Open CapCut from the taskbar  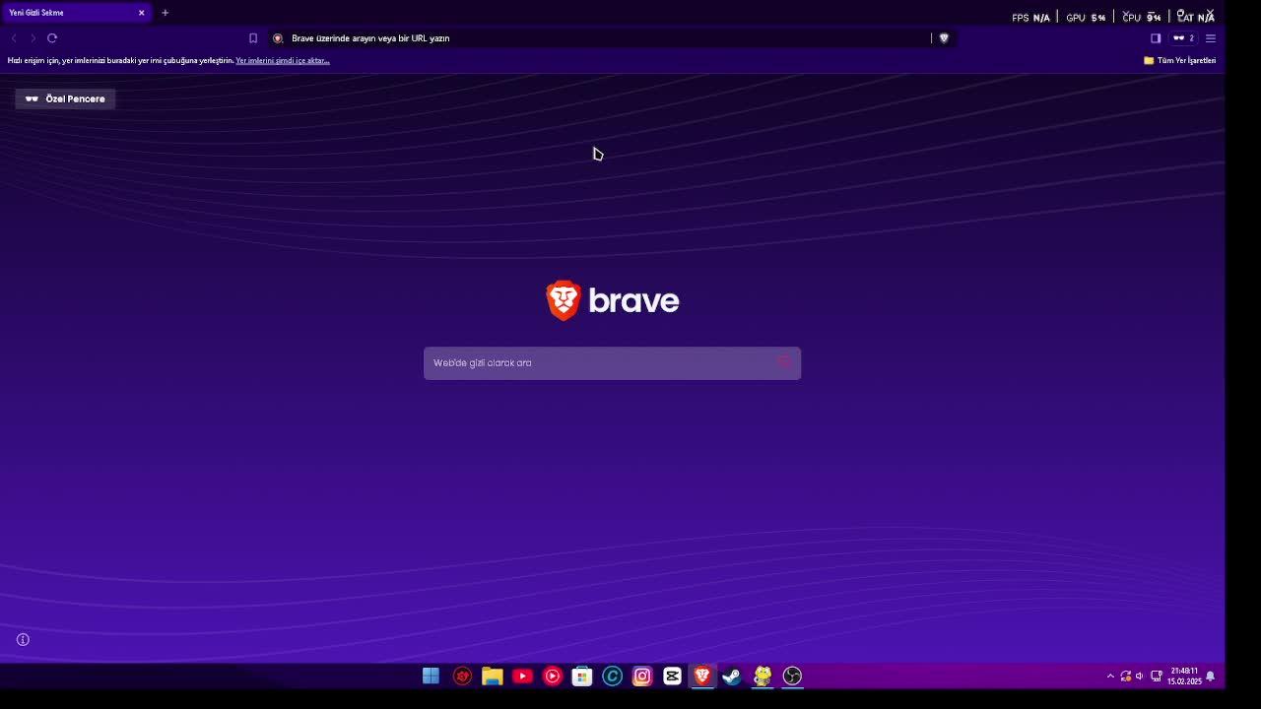(672, 676)
